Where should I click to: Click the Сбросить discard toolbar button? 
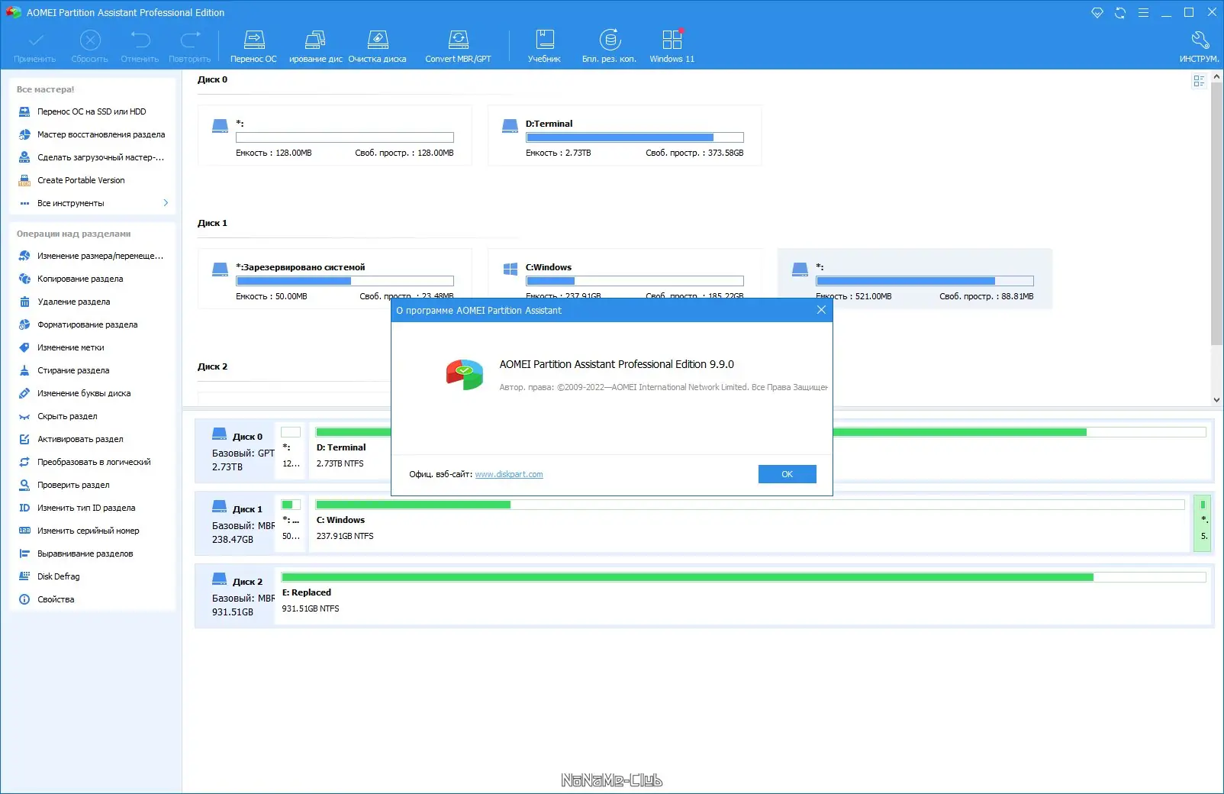(x=90, y=46)
